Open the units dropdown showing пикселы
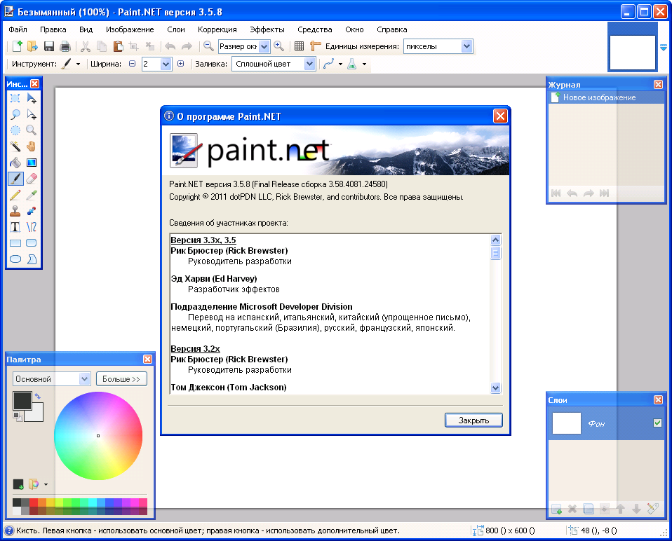 pos(466,46)
